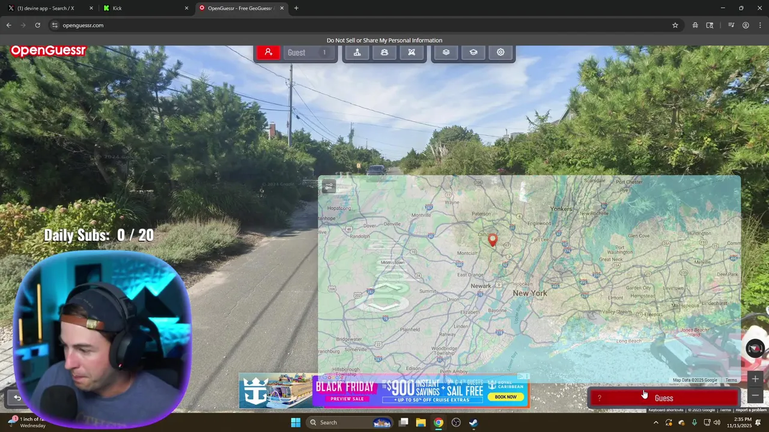The image size is (769, 432).
Task: Open the multiplayer people icon
Action: [x=384, y=52]
